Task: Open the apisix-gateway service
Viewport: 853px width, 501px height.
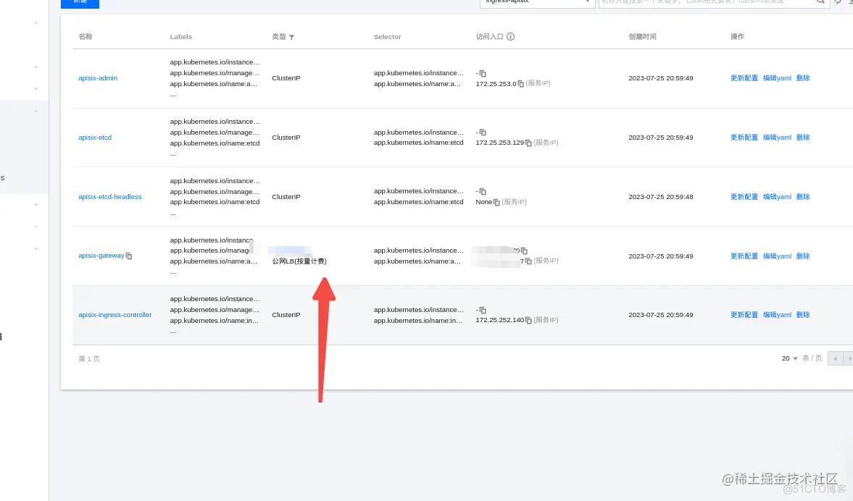Action: click(101, 256)
